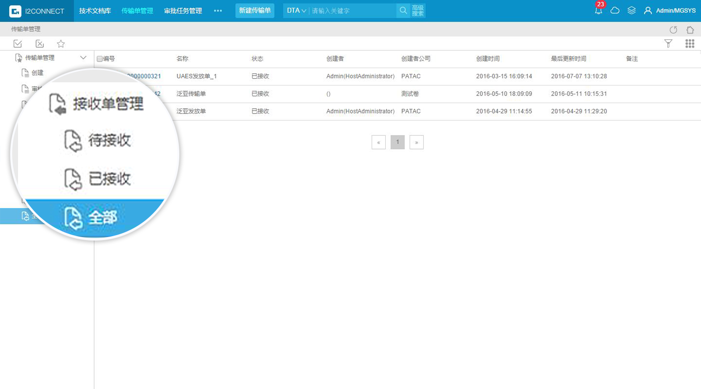Click the home icon on breadcrumb bar
The height and width of the screenshot is (389, 701).
(690, 30)
